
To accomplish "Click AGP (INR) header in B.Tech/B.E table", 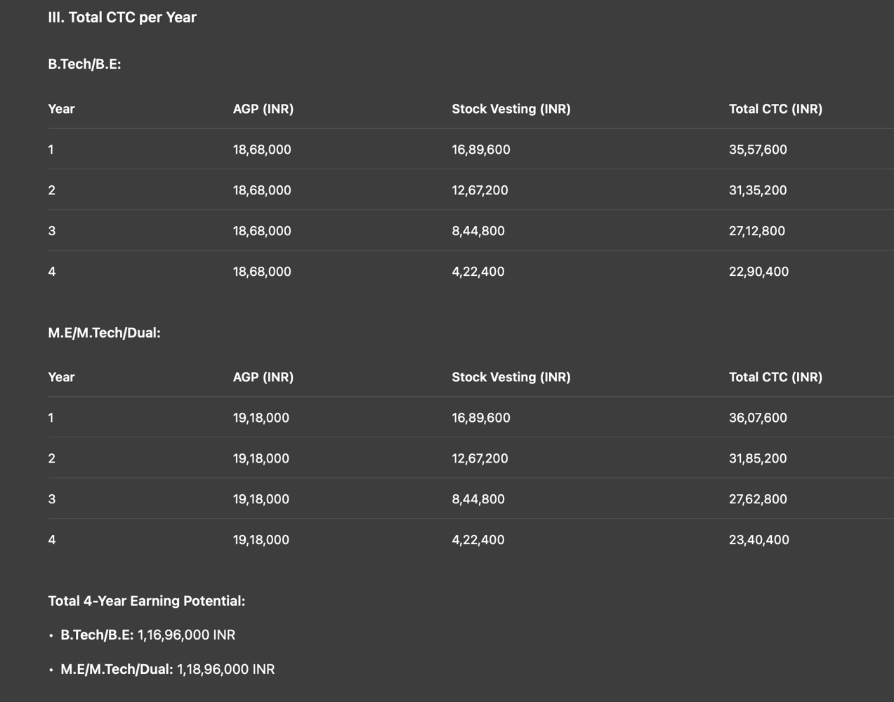I will tap(263, 109).
